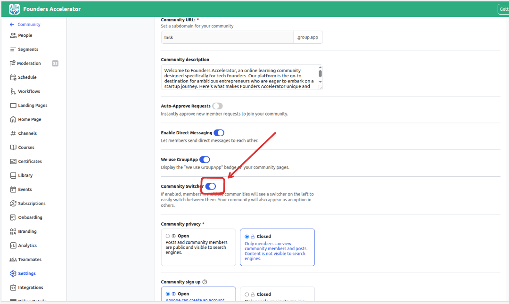Viewport: 509px width, 304px height.
Task: Open Integrations in the sidebar menu
Action: pos(31,288)
